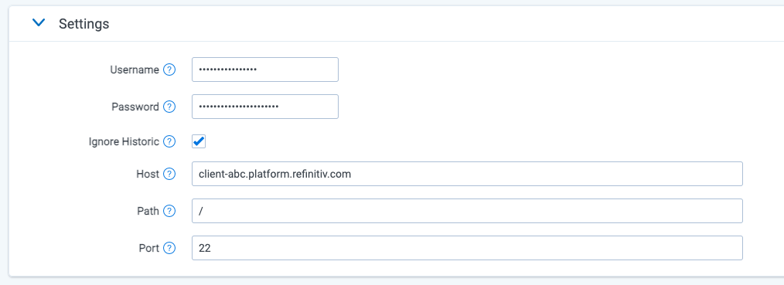Viewport: 784px width, 285px height.
Task: Click the Host label text
Action: (x=148, y=175)
